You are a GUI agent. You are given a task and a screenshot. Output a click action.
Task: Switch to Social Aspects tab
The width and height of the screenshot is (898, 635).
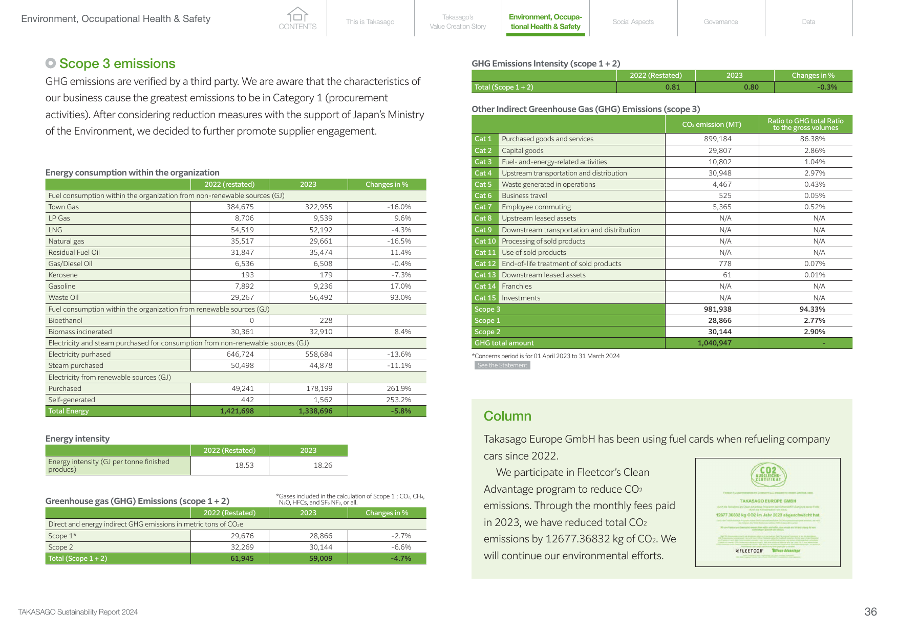point(633,21)
